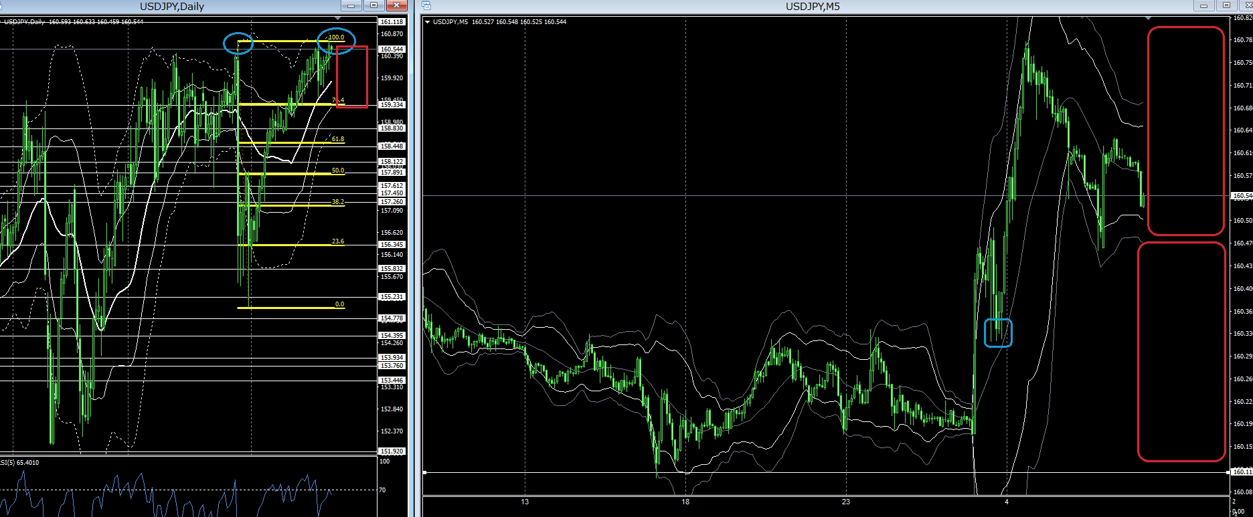Screen dimensions: 1253x517
Task: Click the 155.832 line price label
Action: (x=392, y=269)
